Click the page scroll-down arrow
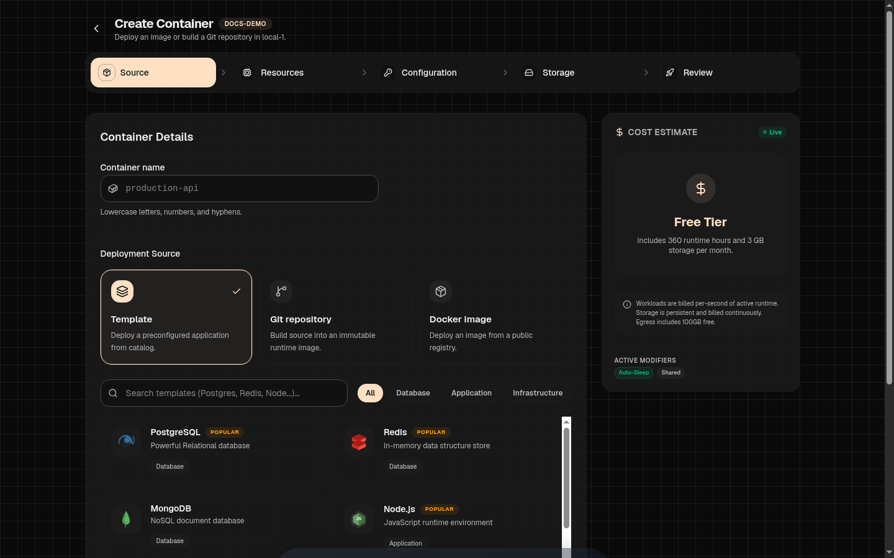894x558 pixels. 889,552
